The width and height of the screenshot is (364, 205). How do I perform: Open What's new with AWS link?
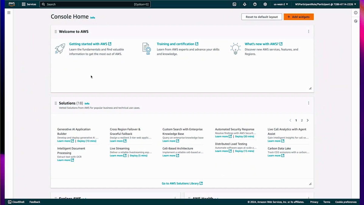click(264, 44)
